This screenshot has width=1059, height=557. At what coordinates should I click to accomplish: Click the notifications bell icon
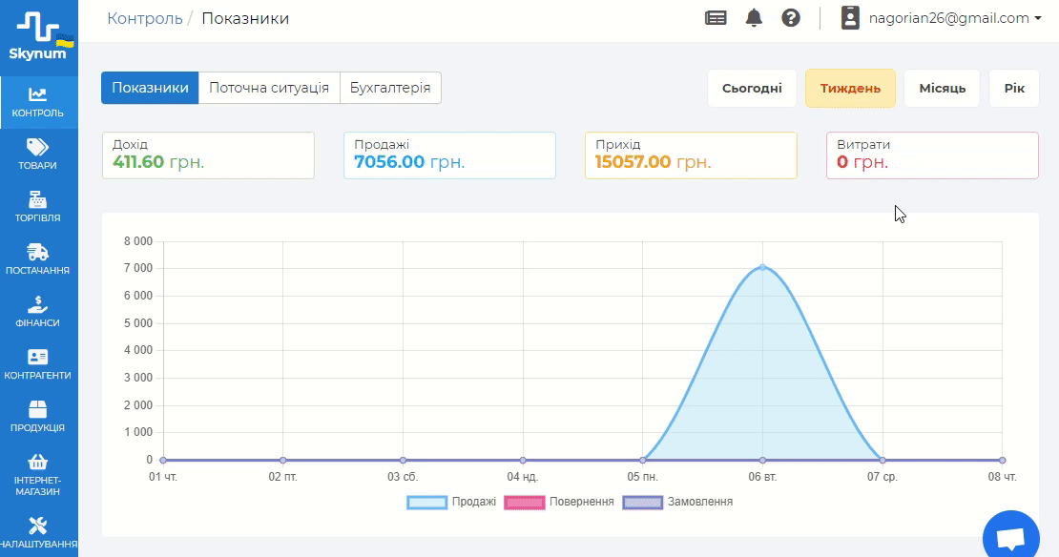tap(754, 18)
